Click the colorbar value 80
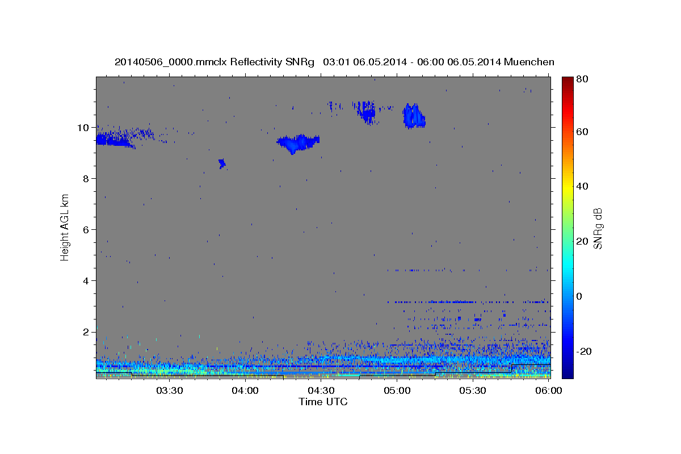This screenshot has width=681, height=454. click(x=582, y=79)
